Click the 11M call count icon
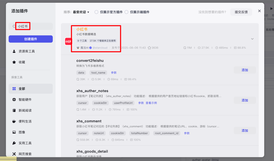The width and height of the screenshot is (274, 161). pyautogui.click(x=185, y=48)
